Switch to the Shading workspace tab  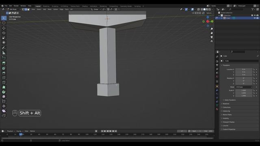(85, 6)
